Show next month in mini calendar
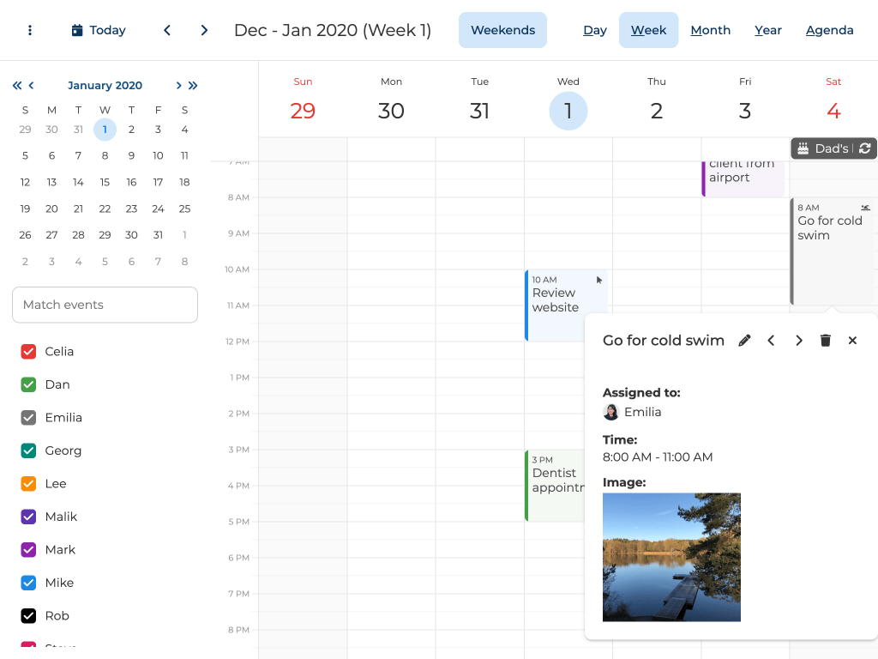 (178, 85)
